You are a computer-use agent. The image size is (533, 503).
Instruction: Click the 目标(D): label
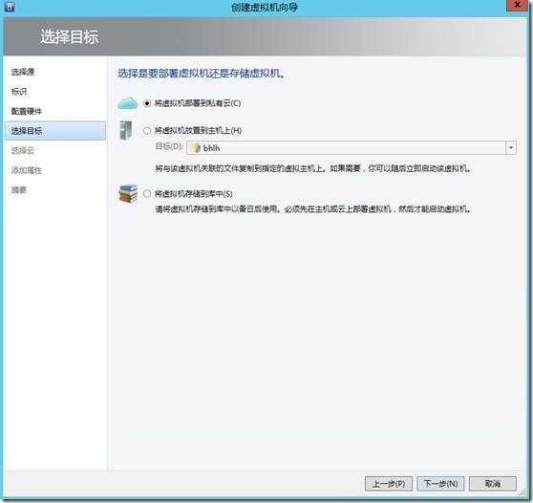pos(169,146)
